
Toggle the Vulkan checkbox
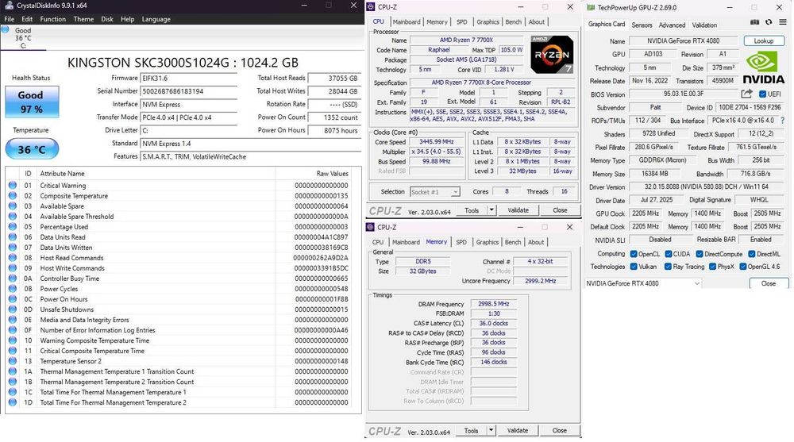click(634, 267)
